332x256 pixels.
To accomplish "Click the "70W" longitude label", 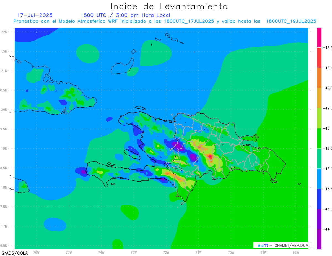I will pyautogui.click(x=231, y=252).
